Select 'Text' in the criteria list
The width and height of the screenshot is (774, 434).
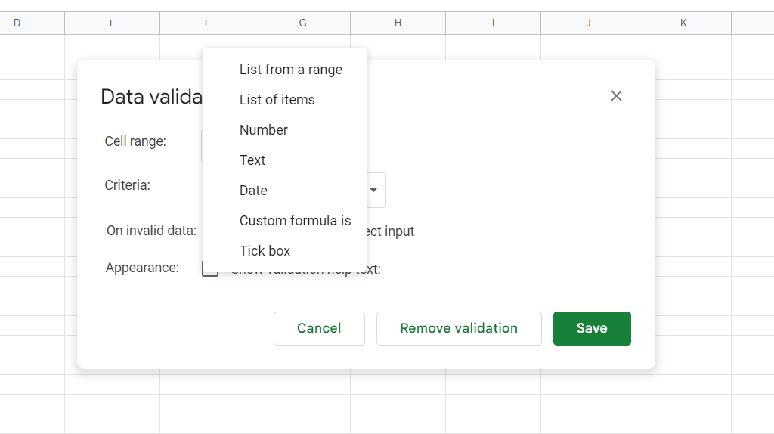click(252, 160)
